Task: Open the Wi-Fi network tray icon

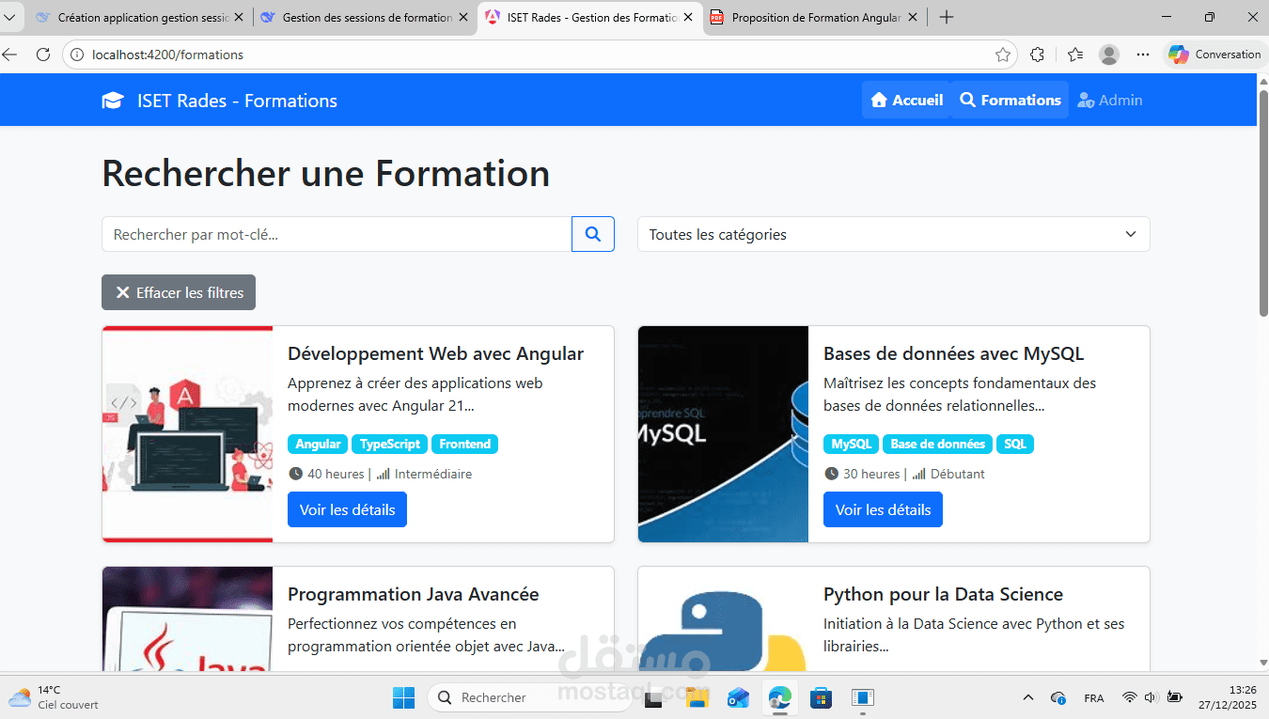Action: (x=1129, y=697)
